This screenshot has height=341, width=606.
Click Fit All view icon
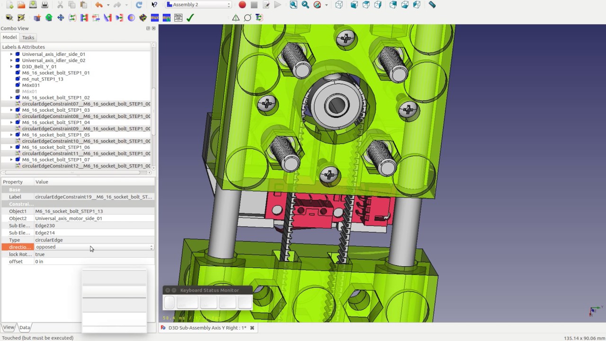(294, 5)
